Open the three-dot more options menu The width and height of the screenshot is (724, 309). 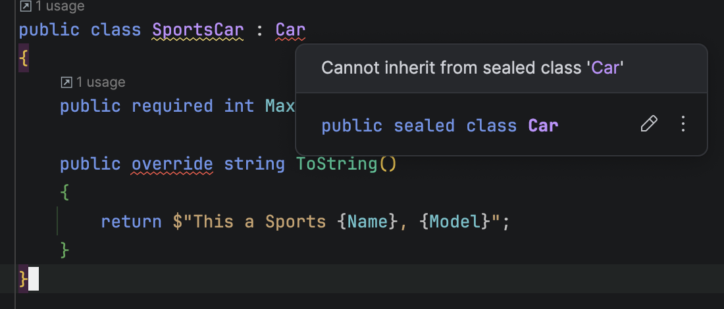pyautogui.click(x=683, y=124)
